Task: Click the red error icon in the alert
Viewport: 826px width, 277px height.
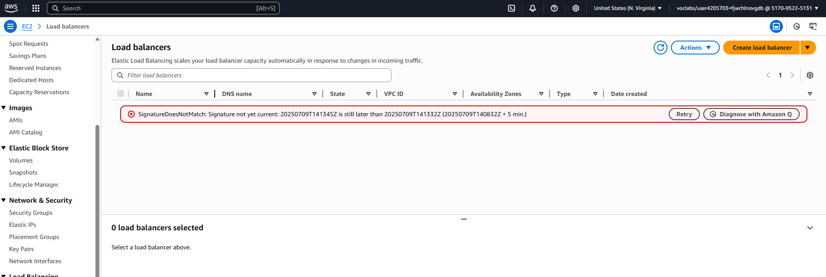Action: pyautogui.click(x=131, y=114)
